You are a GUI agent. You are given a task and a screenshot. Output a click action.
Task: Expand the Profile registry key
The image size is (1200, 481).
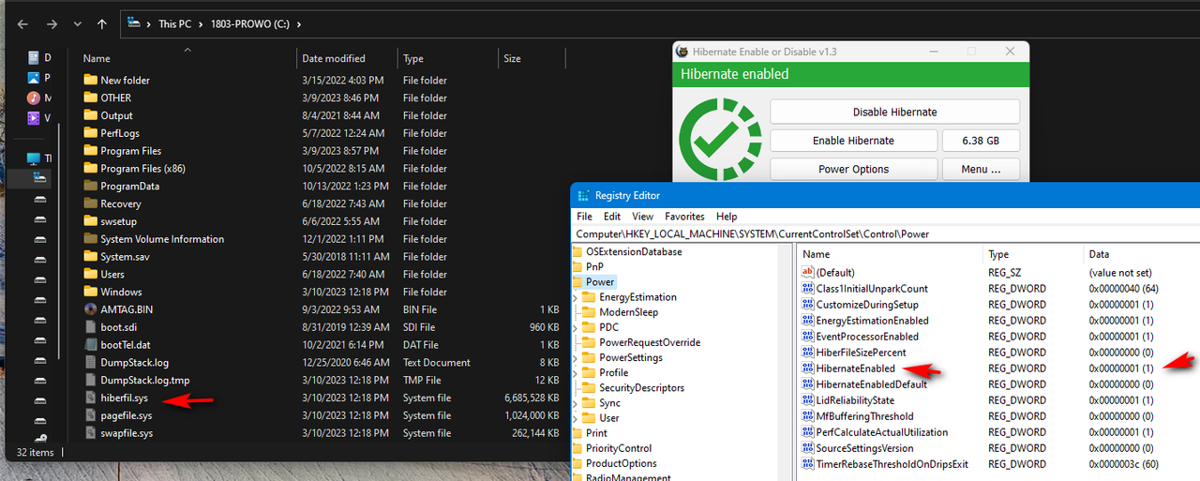[x=577, y=372]
